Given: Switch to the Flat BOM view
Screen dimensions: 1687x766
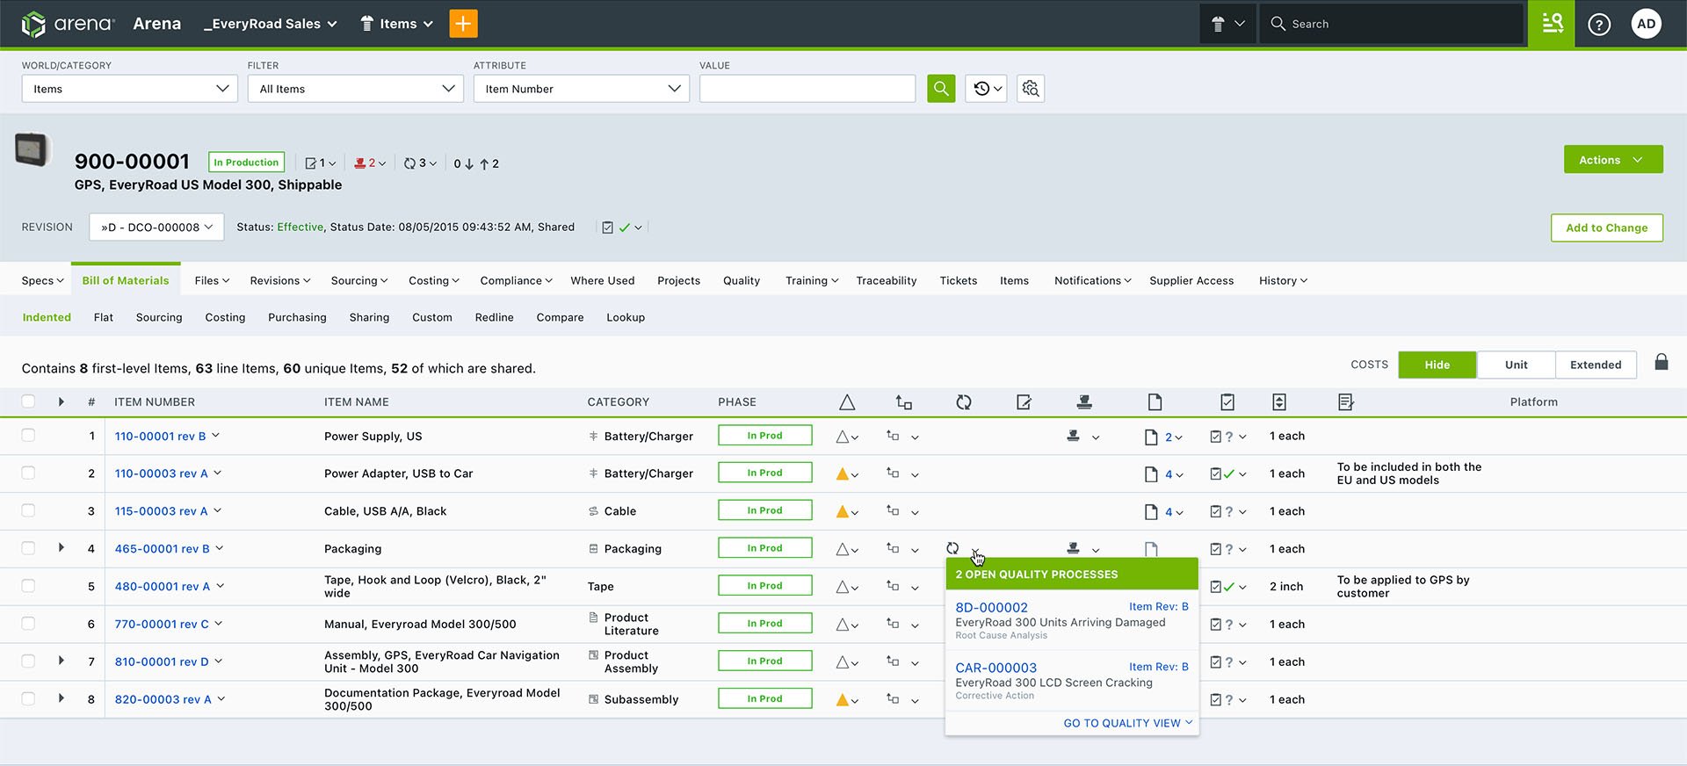Looking at the screenshot, I should click(104, 318).
